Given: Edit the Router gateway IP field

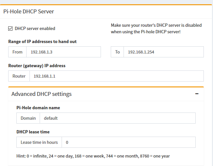Looking at the screenshot, I should pos(116,76).
